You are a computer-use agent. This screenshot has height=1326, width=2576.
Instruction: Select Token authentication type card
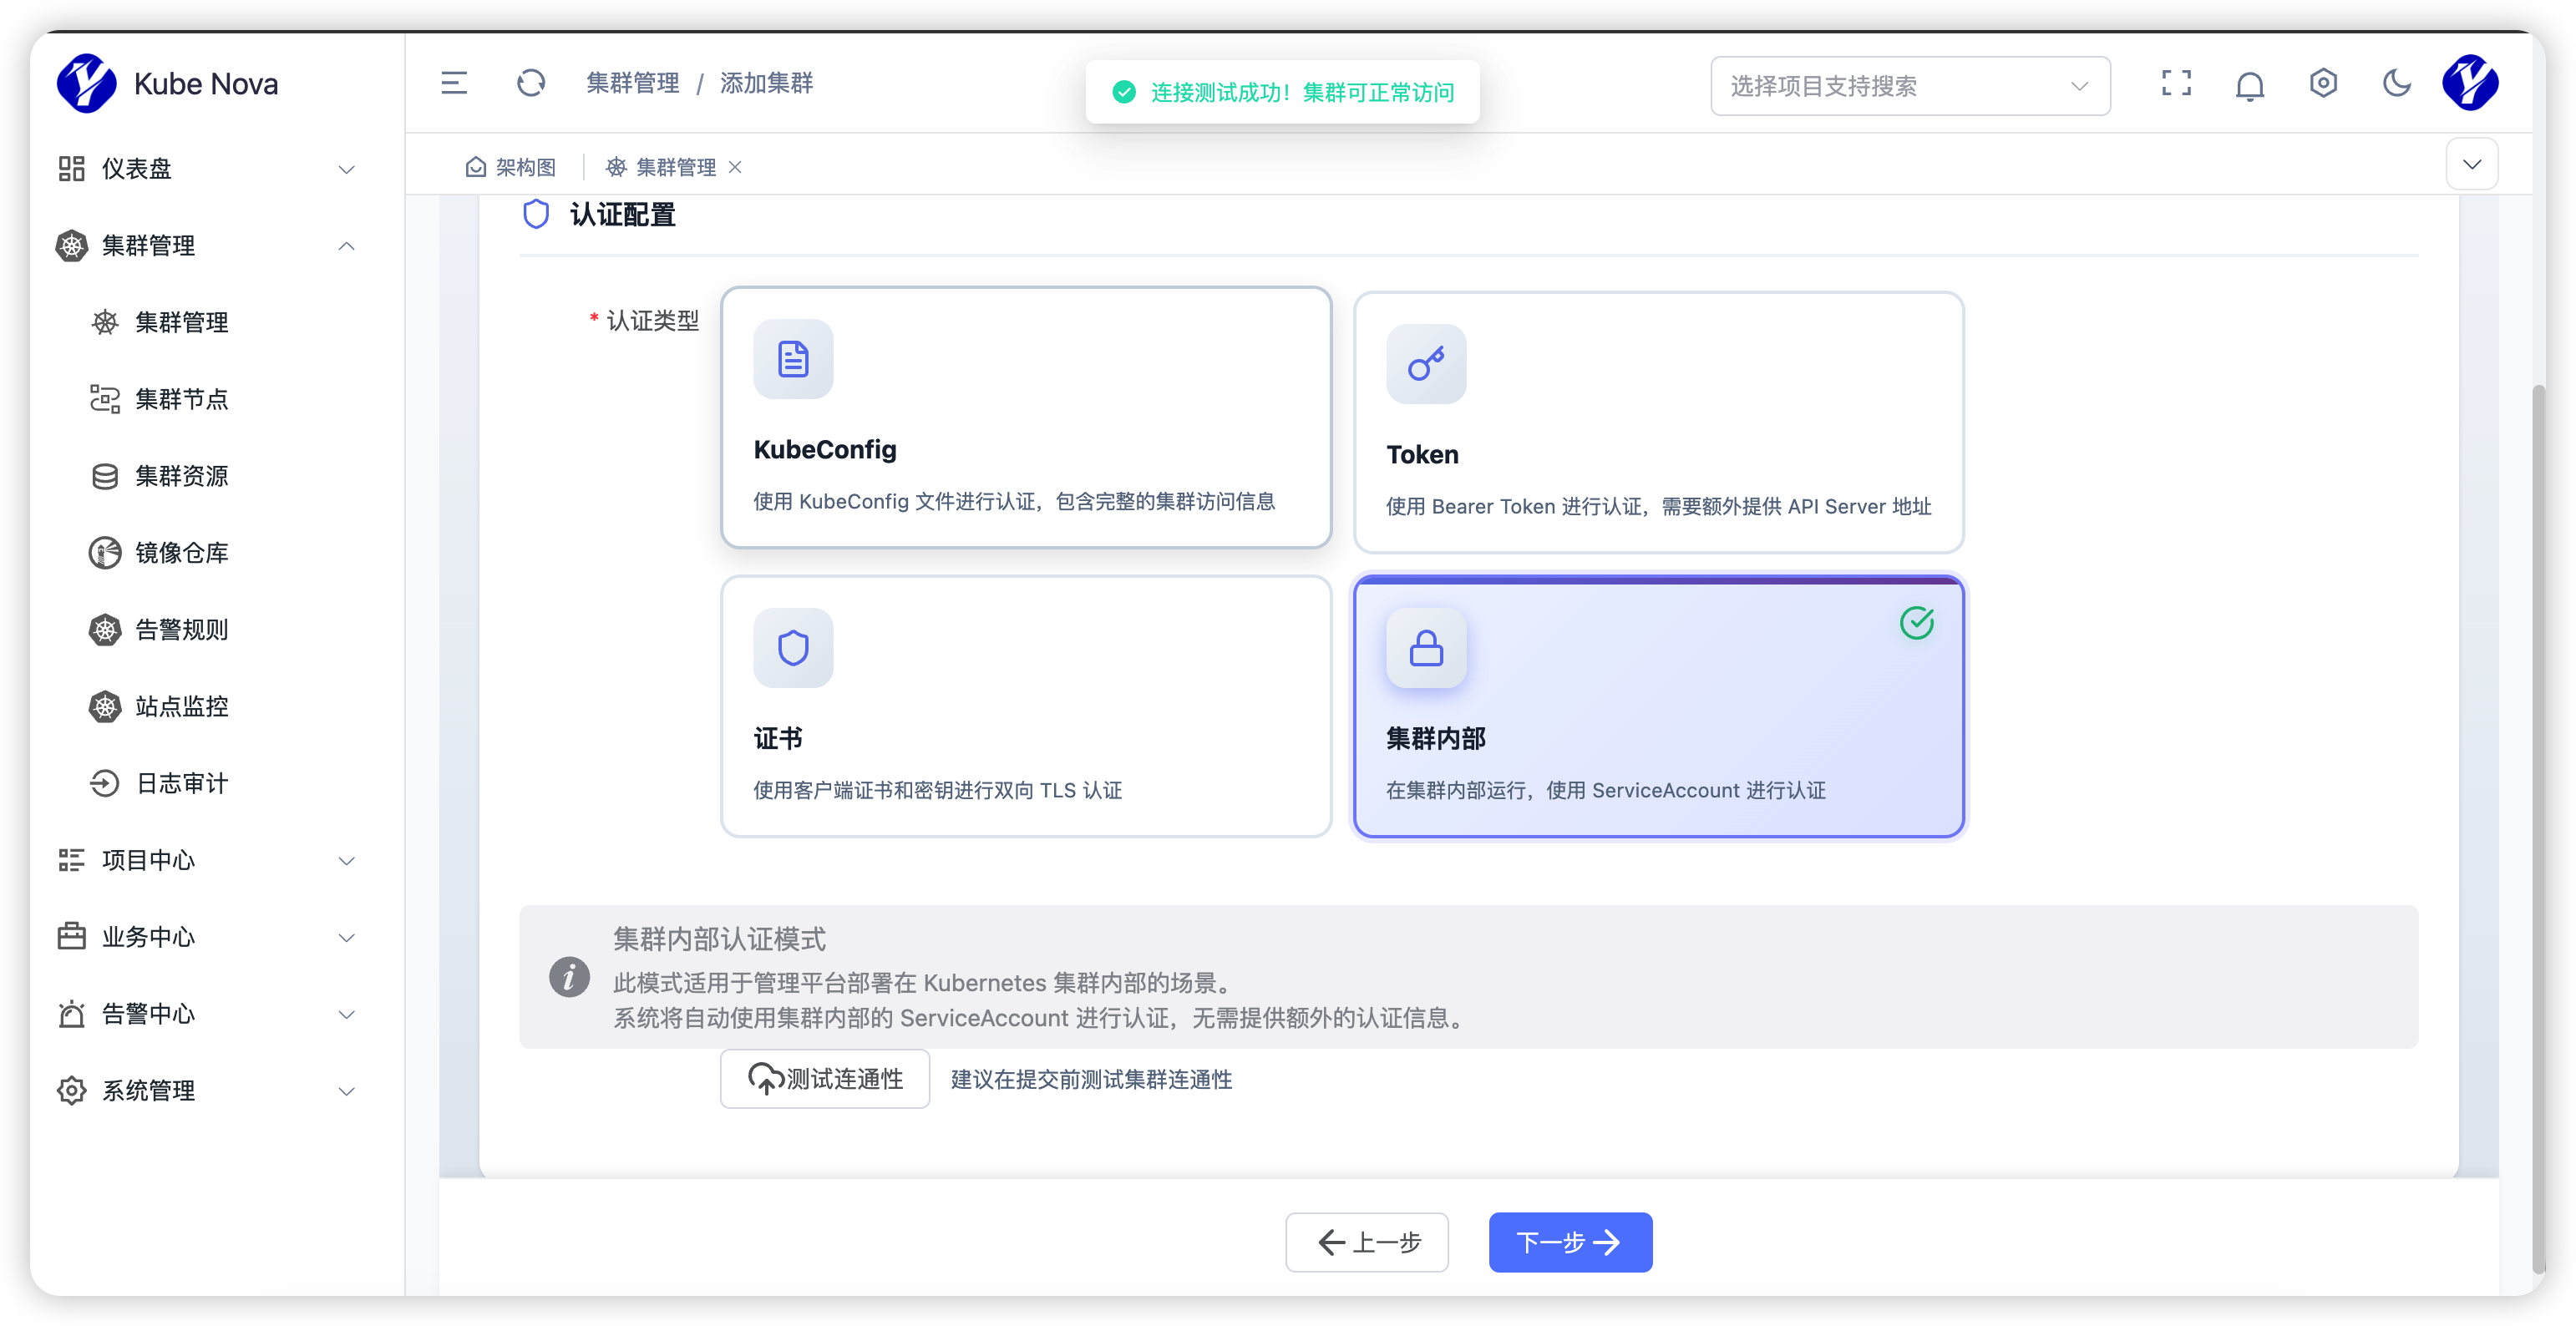(1658, 422)
